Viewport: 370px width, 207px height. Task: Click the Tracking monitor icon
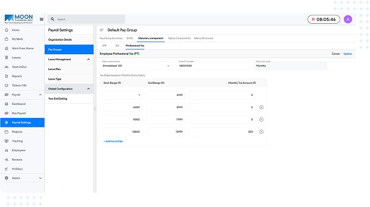point(7,141)
